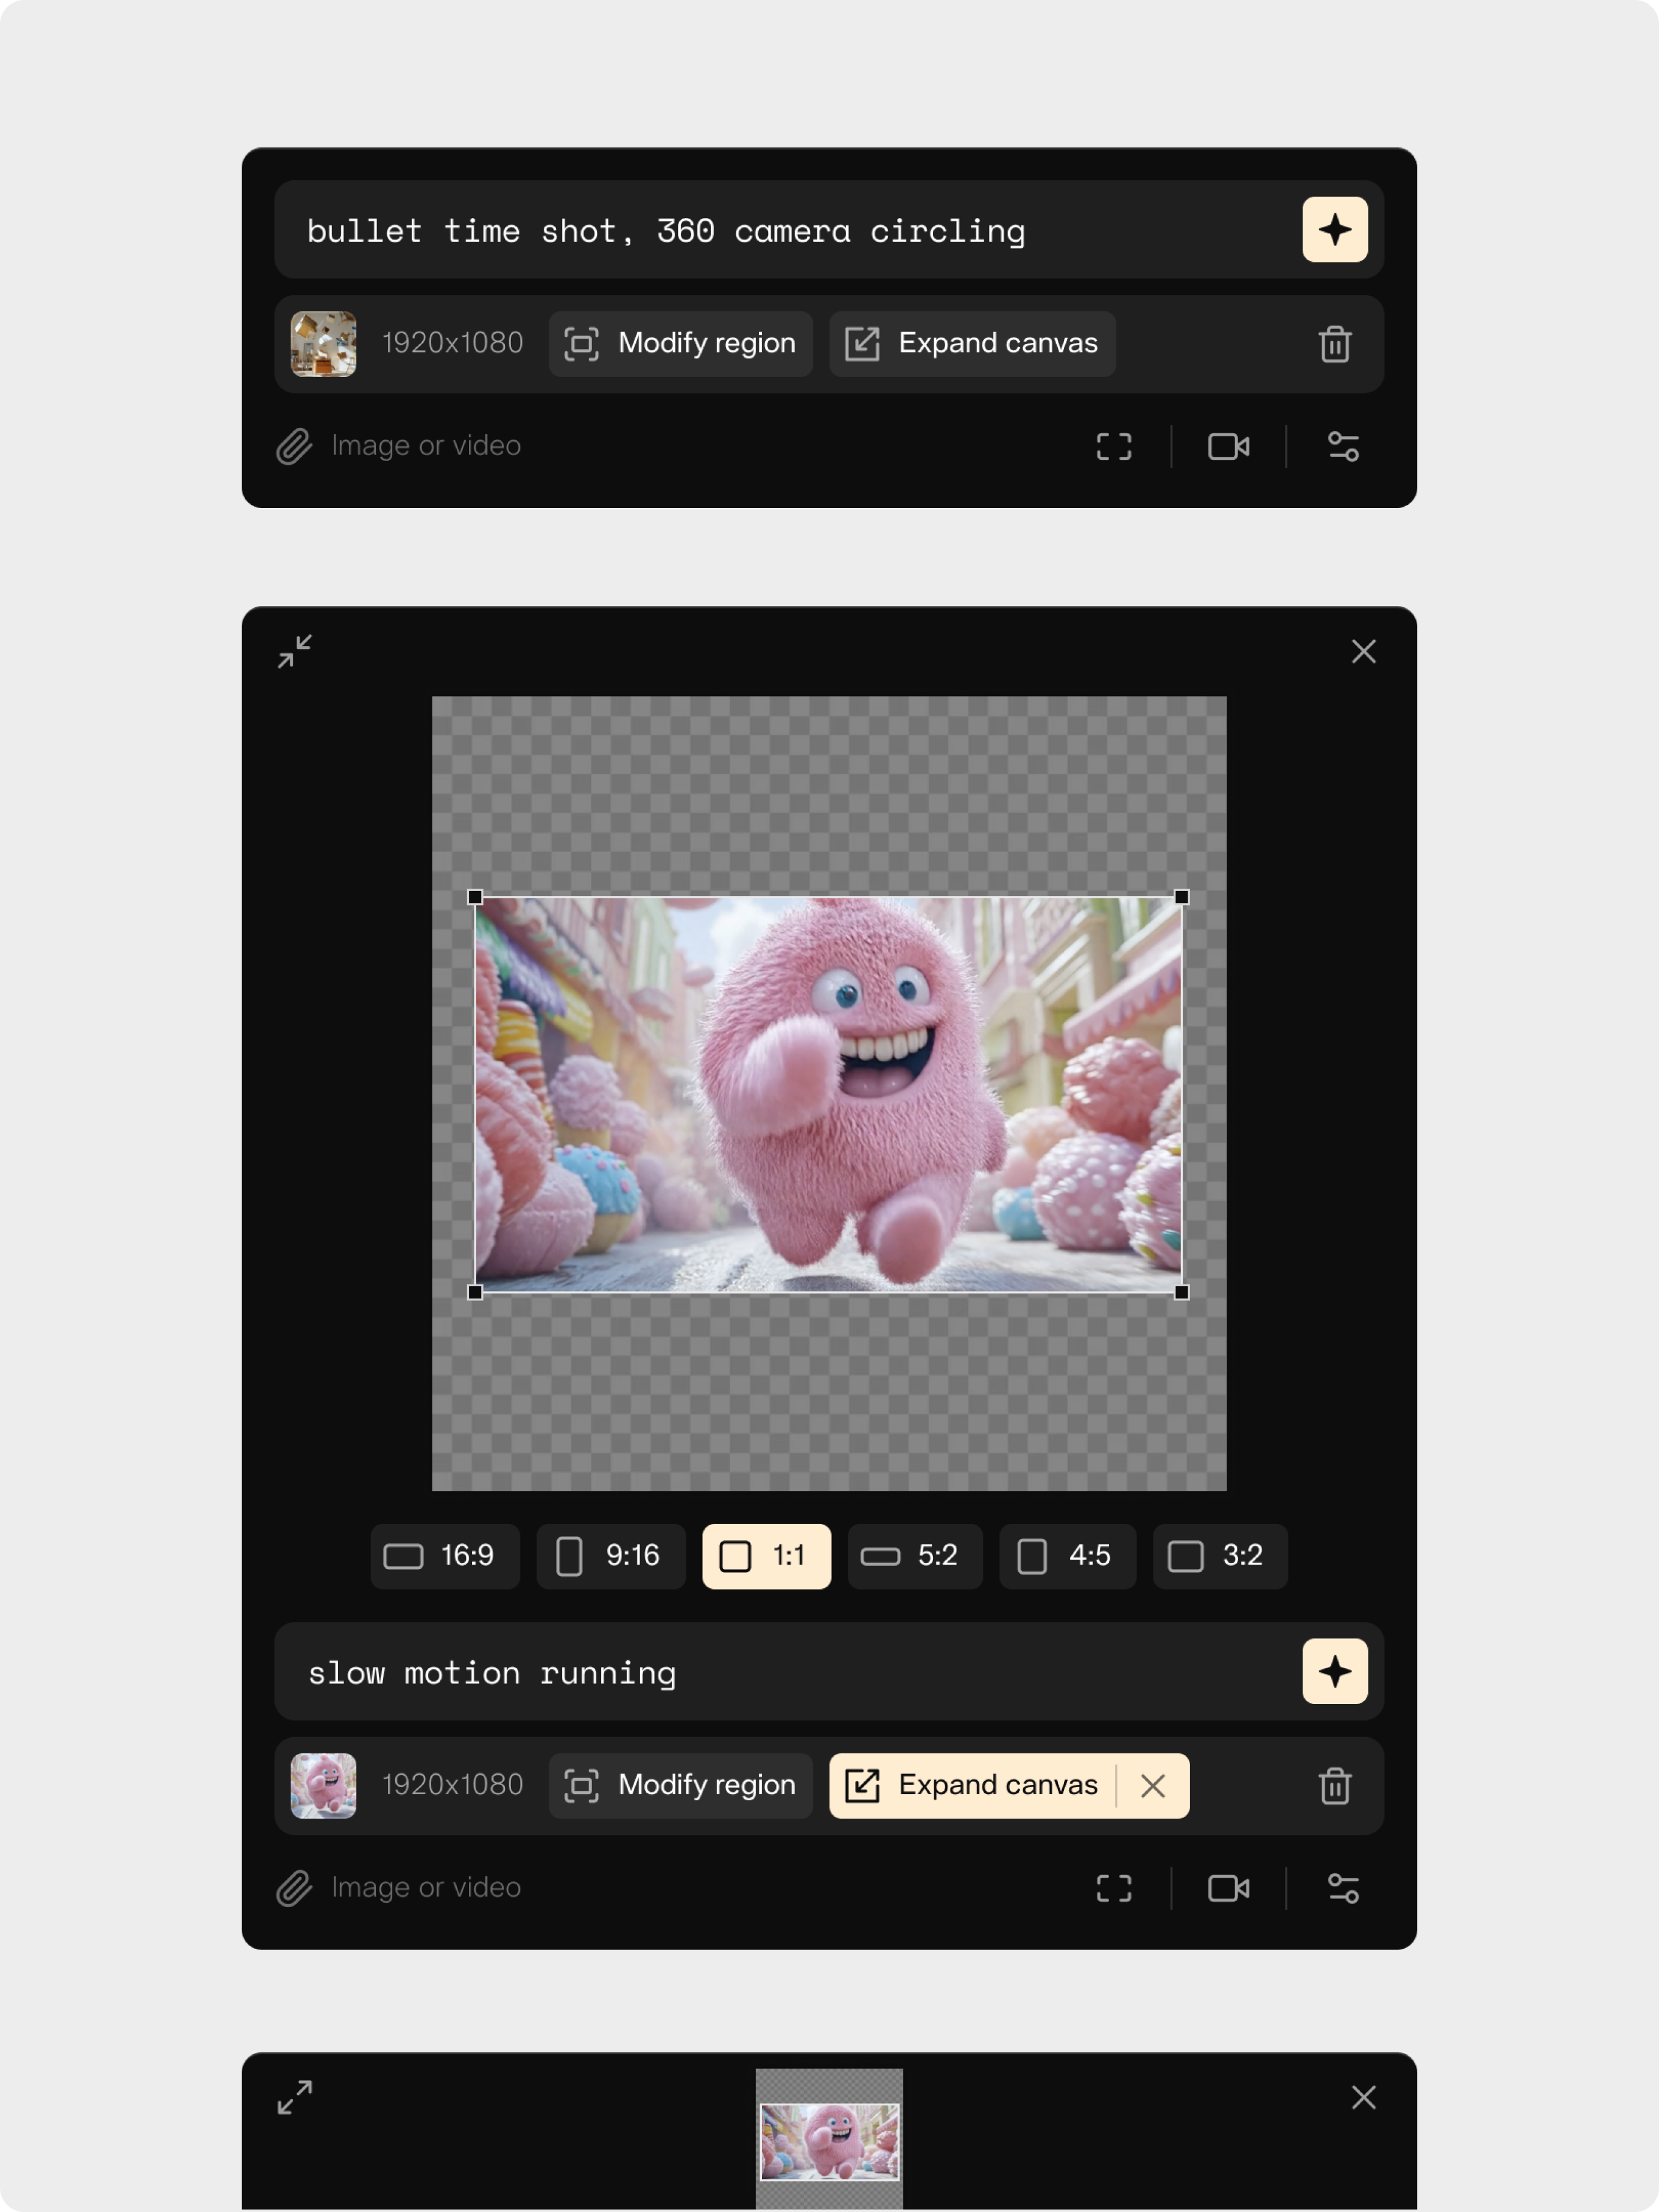Click 1920x1080 size label in bullet time card
The image size is (1659, 2212).
(452, 343)
